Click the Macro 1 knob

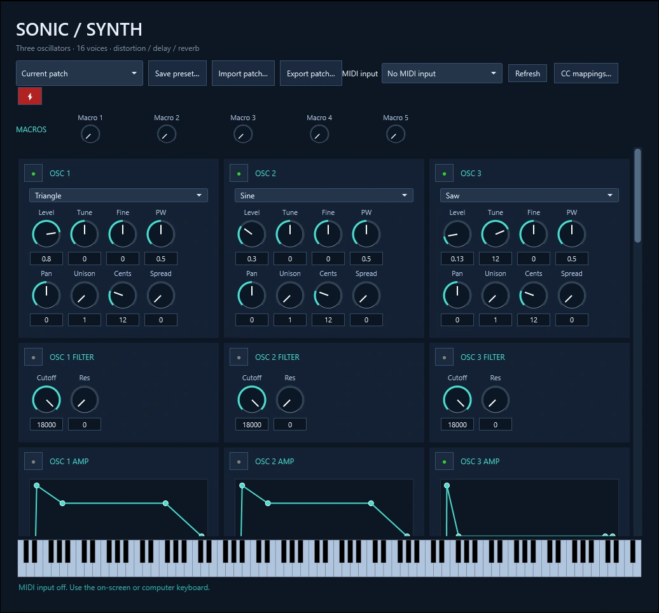click(90, 134)
